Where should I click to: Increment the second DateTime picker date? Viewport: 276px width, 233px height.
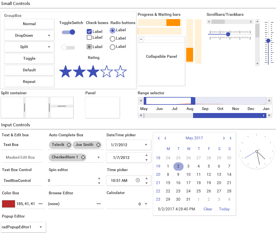tap(147, 155)
